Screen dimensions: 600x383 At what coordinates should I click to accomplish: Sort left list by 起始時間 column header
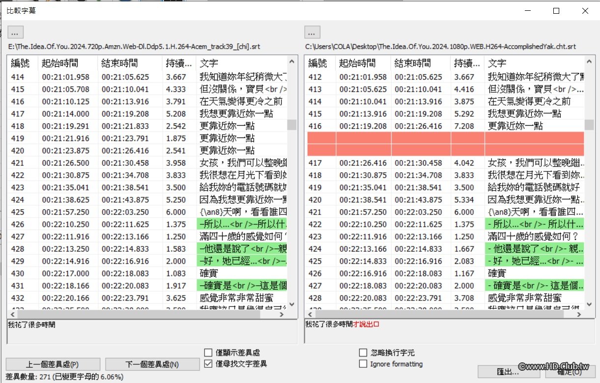[x=68, y=63]
